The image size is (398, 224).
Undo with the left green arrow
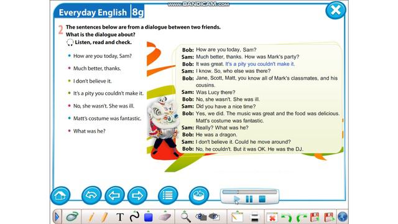pos(287,217)
